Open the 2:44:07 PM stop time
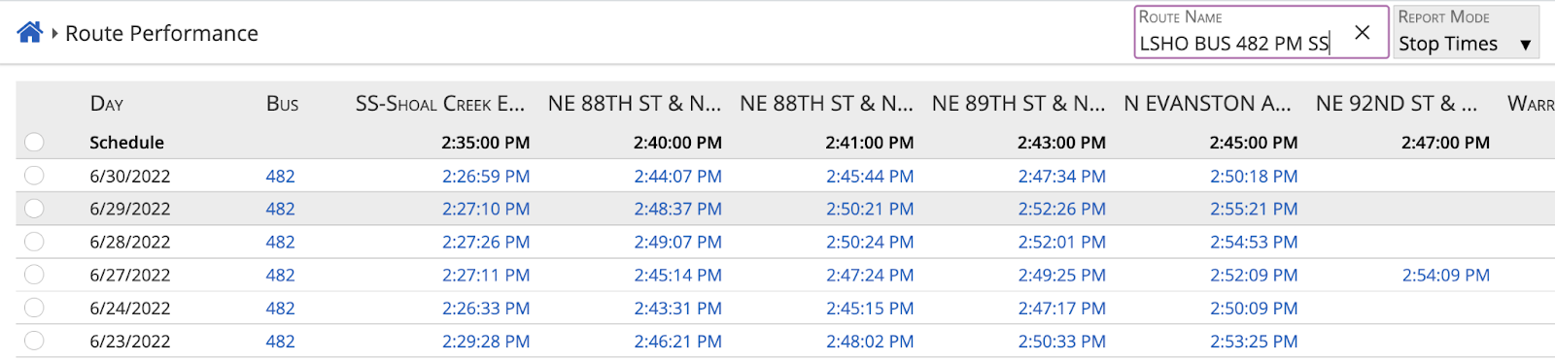 click(678, 177)
